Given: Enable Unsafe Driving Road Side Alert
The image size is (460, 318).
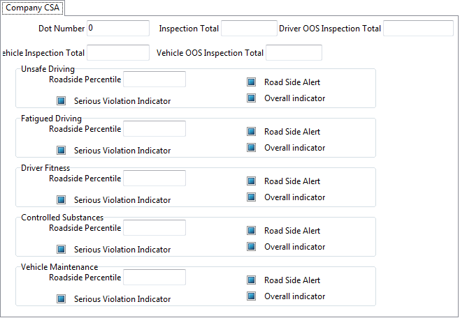Looking at the screenshot, I should [x=252, y=82].
